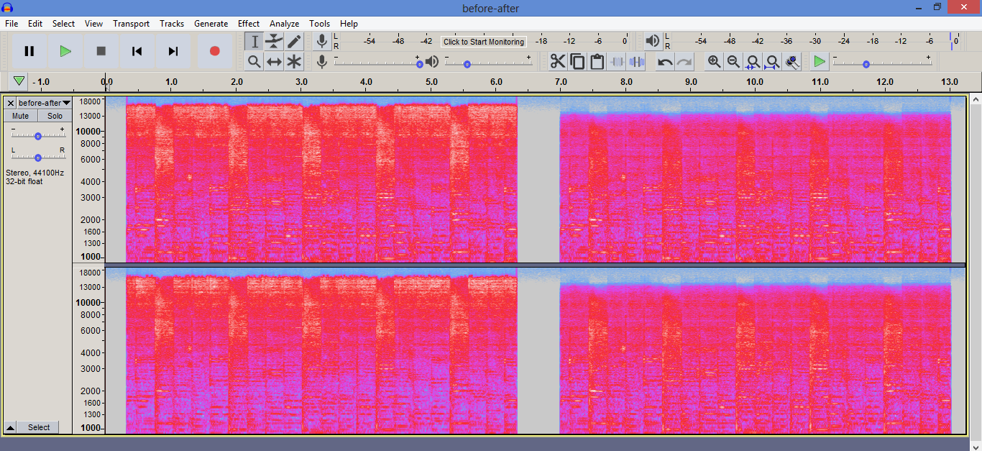Activate the Multi-tool asterisk icon

294,62
